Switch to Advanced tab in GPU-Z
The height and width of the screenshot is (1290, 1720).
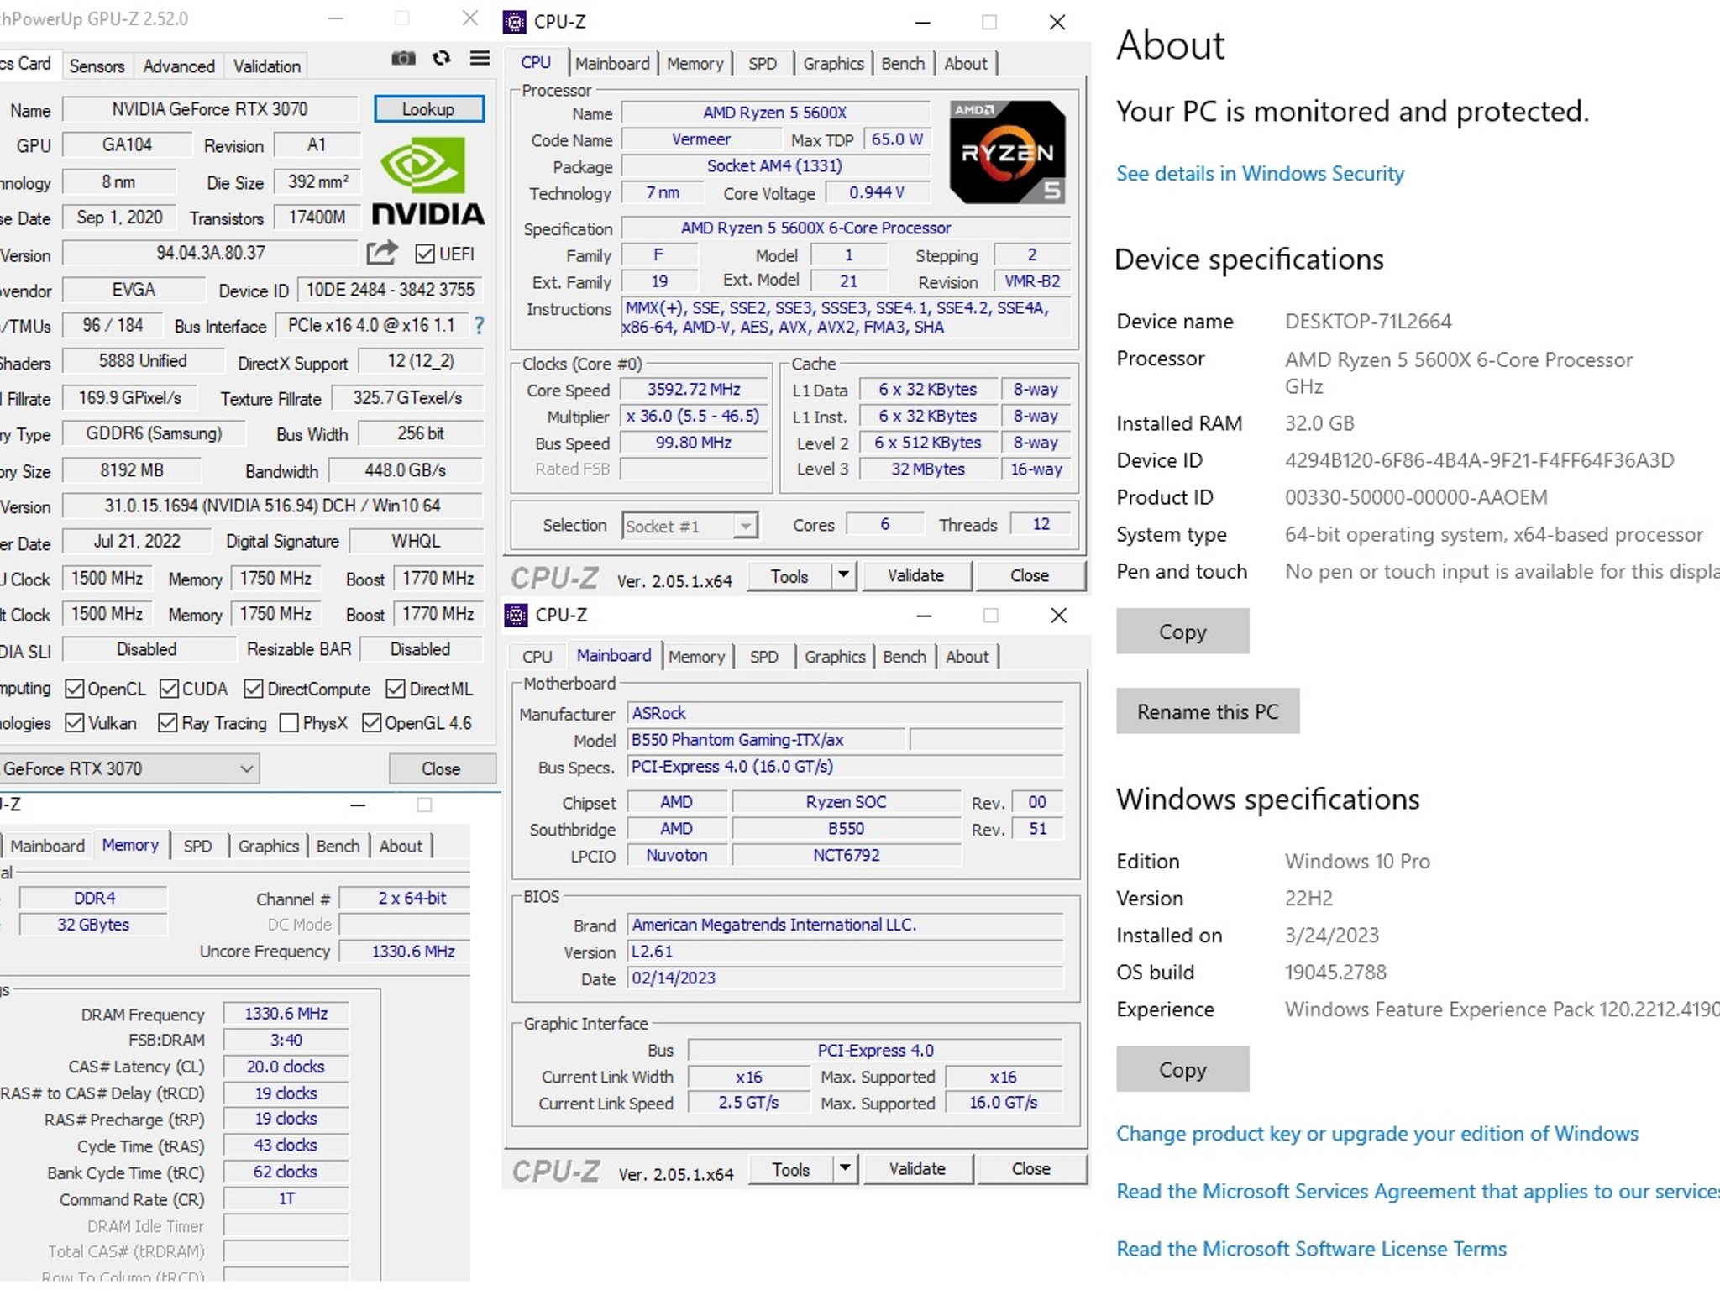179,66
